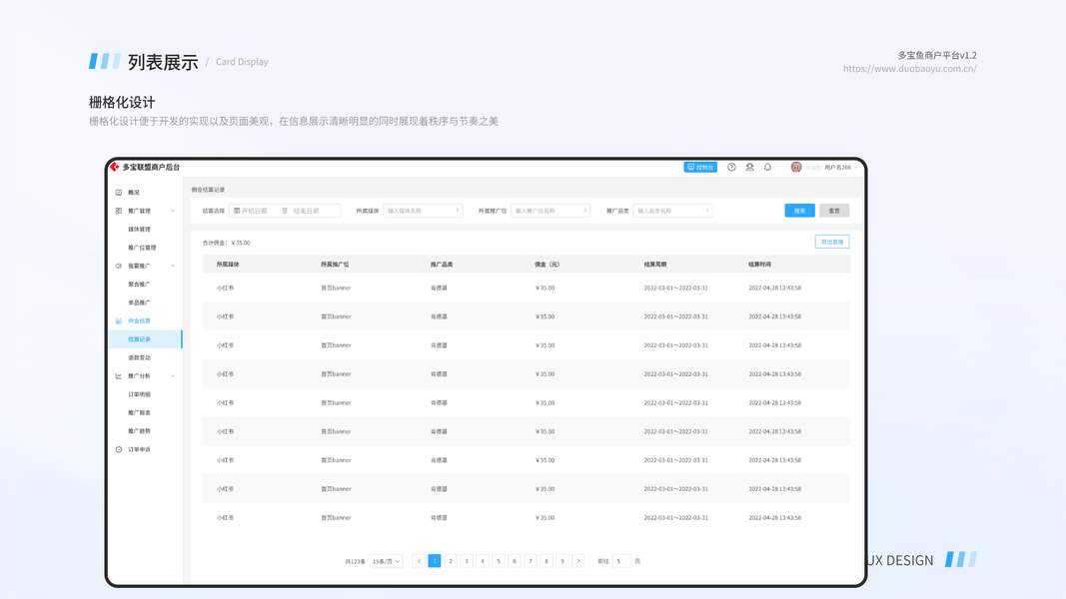Select the 结算记录 menu item

click(145, 338)
